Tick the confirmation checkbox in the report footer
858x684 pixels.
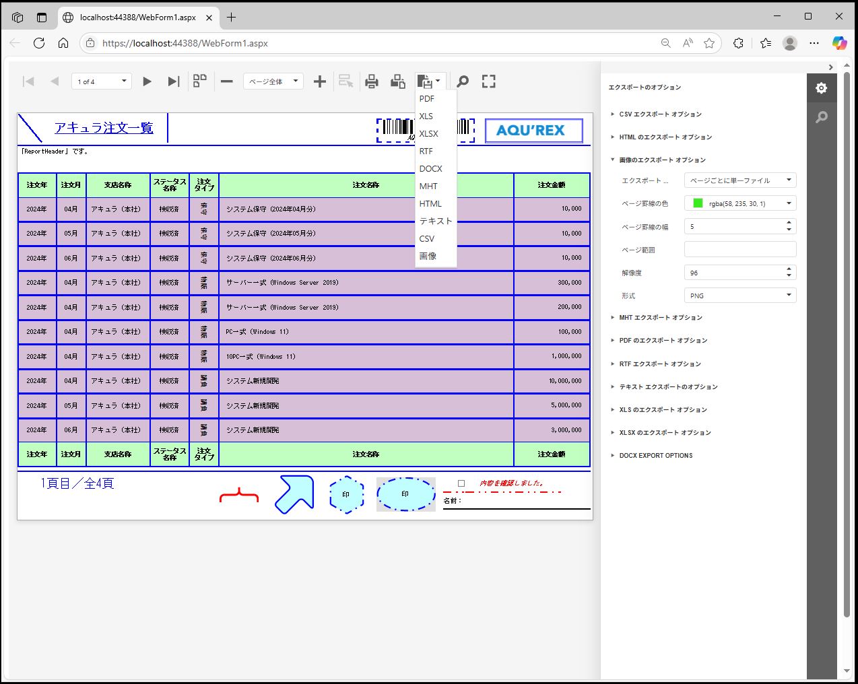pyautogui.click(x=461, y=483)
